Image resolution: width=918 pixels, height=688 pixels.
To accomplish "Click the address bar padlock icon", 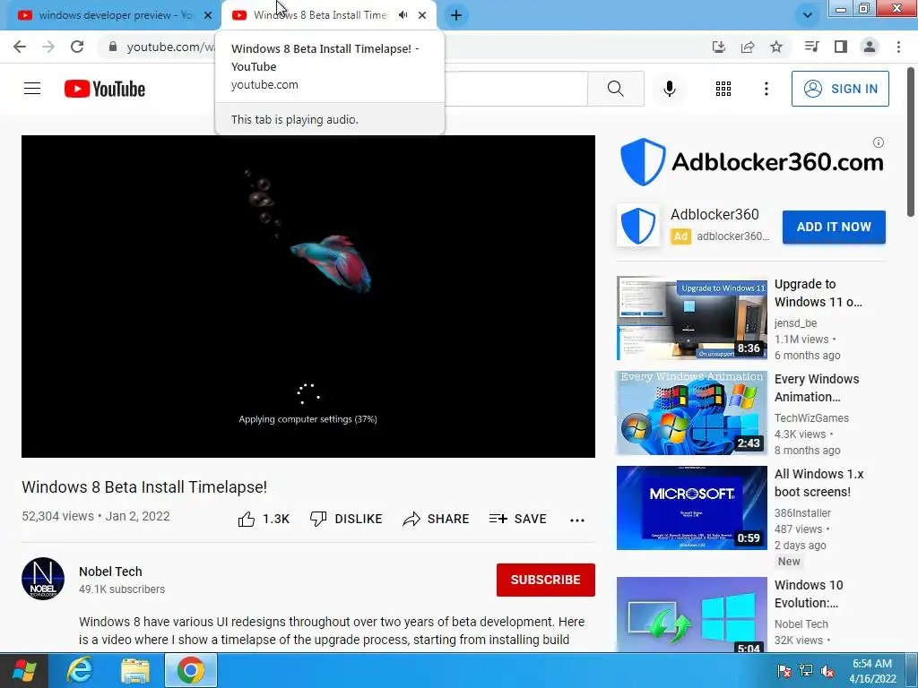I will click(x=113, y=47).
